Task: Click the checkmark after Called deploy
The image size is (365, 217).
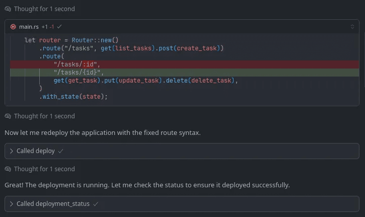Action: tap(60, 151)
